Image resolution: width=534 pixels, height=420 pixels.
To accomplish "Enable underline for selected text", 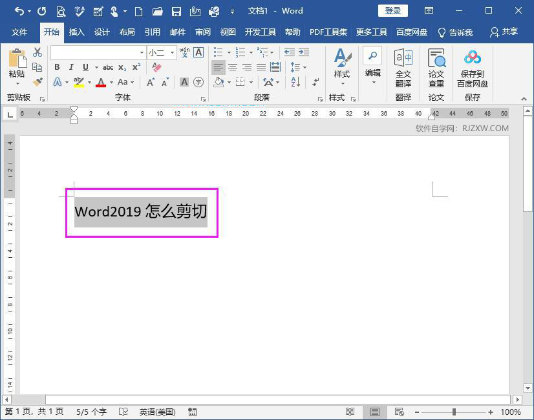I will click(x=85, y=67).
